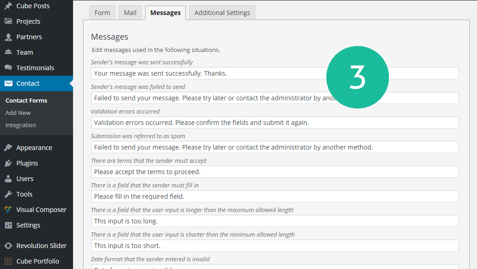477x269 pixels.
Task: Click the Cube Posts pin icon
Action: (x=8, y=6)
